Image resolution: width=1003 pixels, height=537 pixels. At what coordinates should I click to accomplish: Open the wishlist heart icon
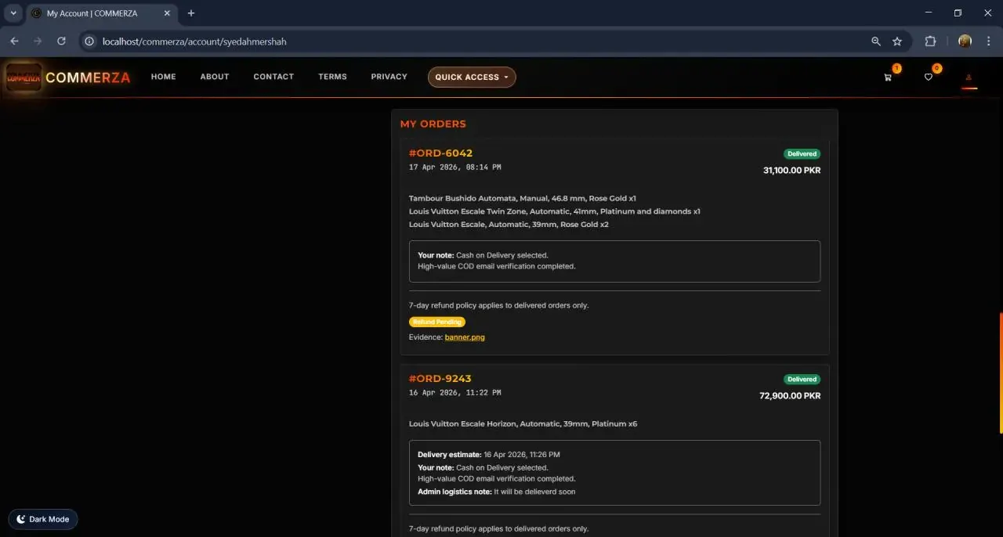coord(929,77)
